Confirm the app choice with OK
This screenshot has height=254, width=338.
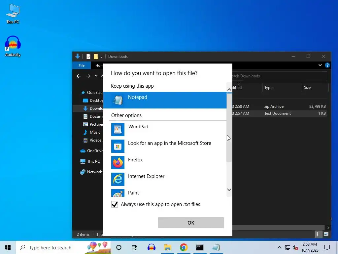pos(191,223)
